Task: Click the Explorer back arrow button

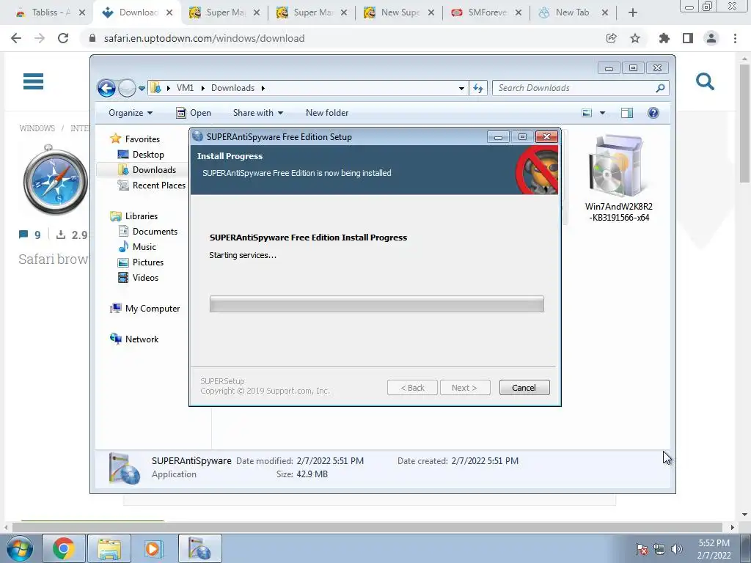Action: coord(106,88)
